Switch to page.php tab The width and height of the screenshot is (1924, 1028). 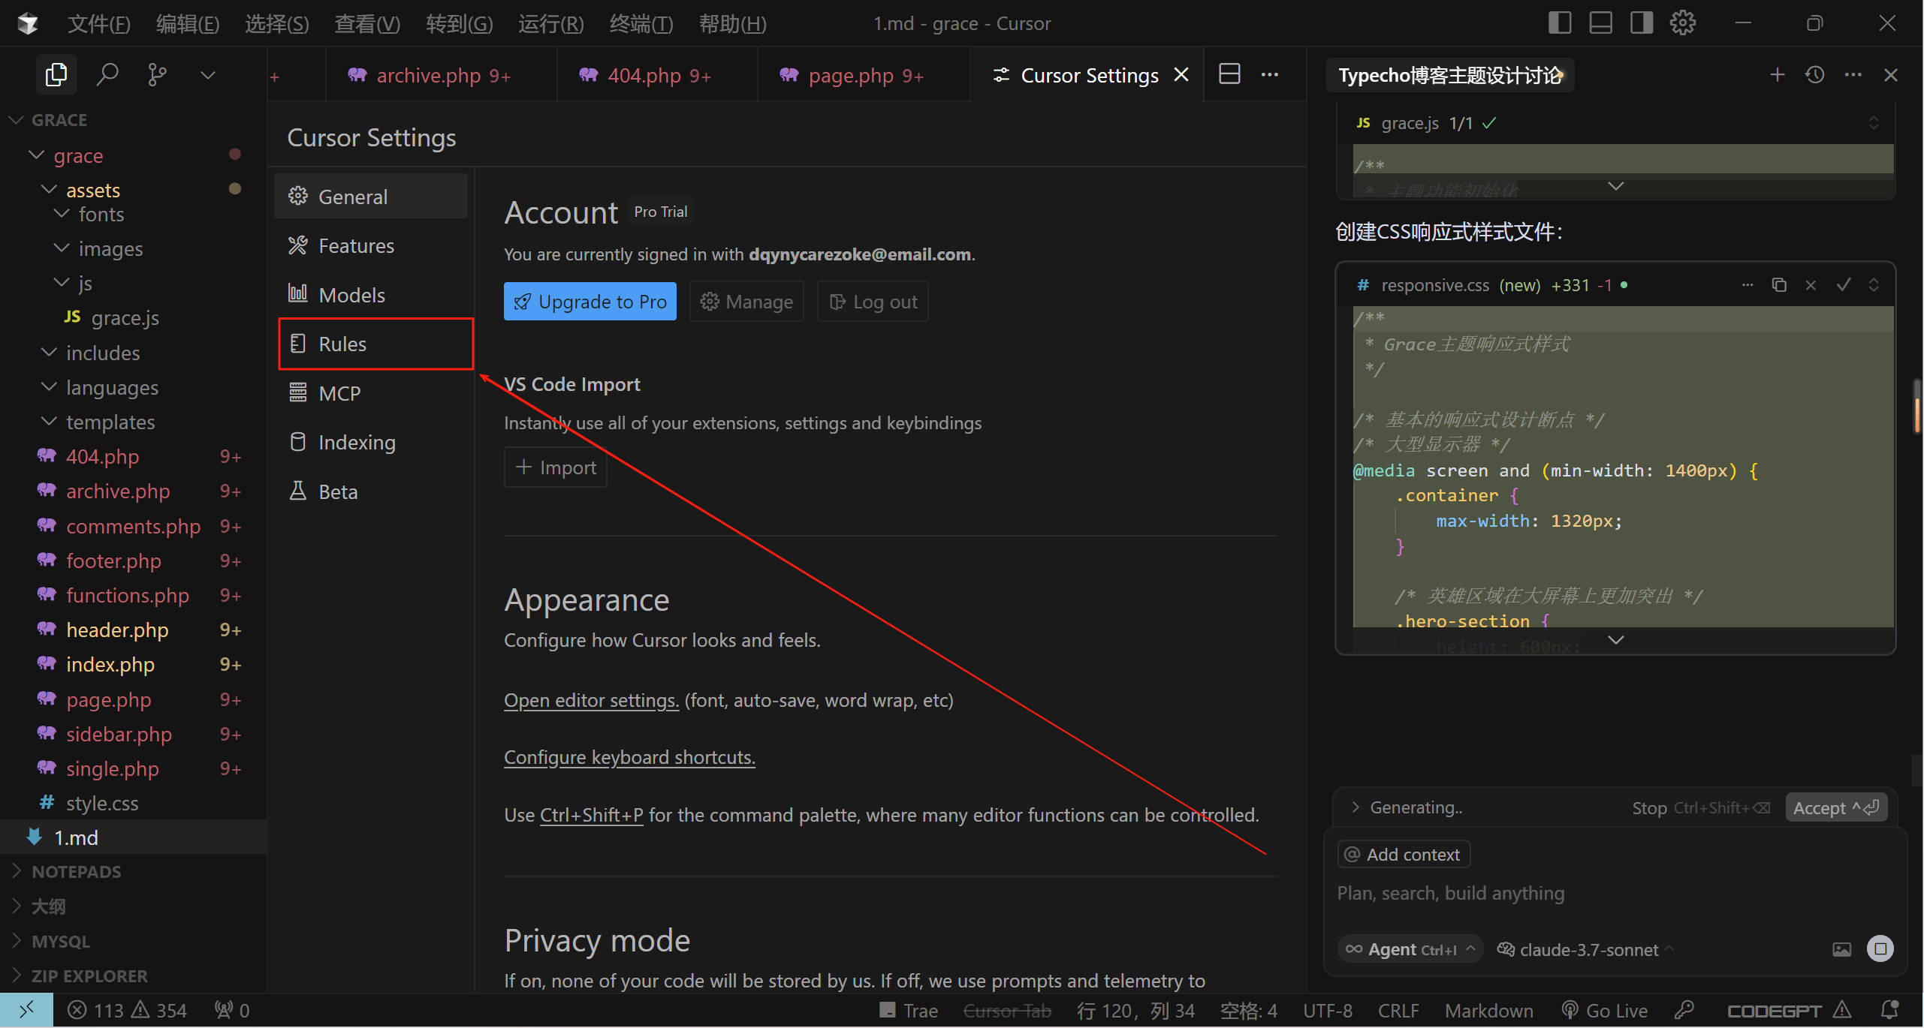tap(865, 75)
